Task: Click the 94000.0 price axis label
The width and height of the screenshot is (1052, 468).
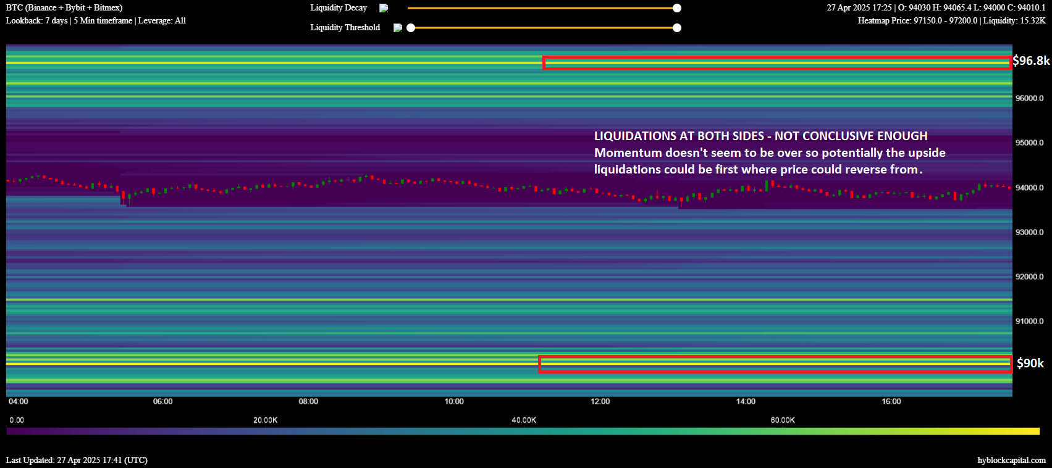Action: coord(1029,188)
